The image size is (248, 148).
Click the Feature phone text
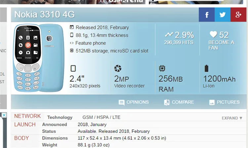pyautogui.click(x=91, y=43)
